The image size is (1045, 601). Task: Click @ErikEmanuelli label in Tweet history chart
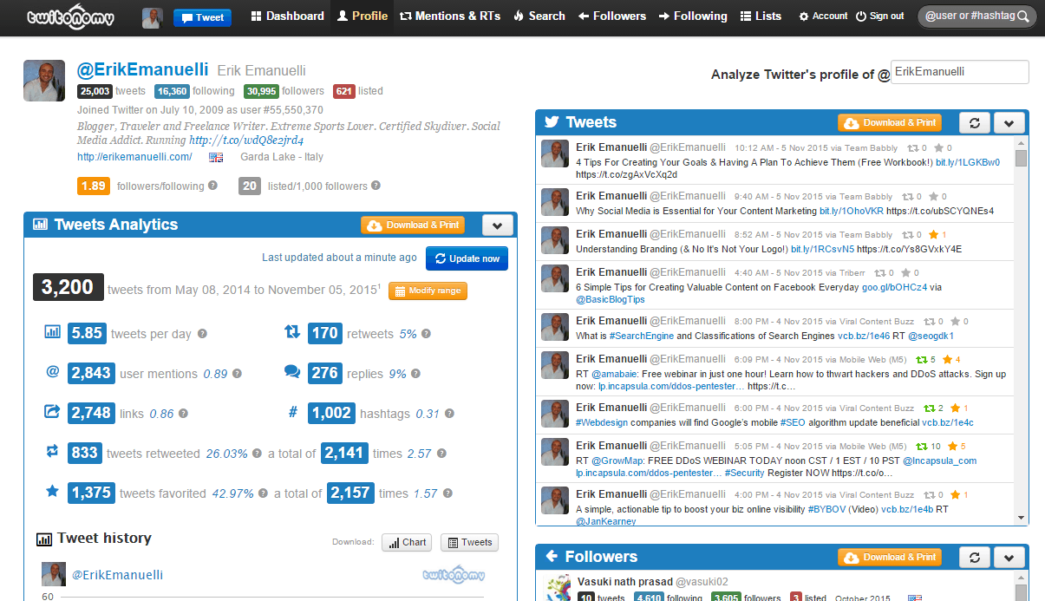[x=117, y=575]
